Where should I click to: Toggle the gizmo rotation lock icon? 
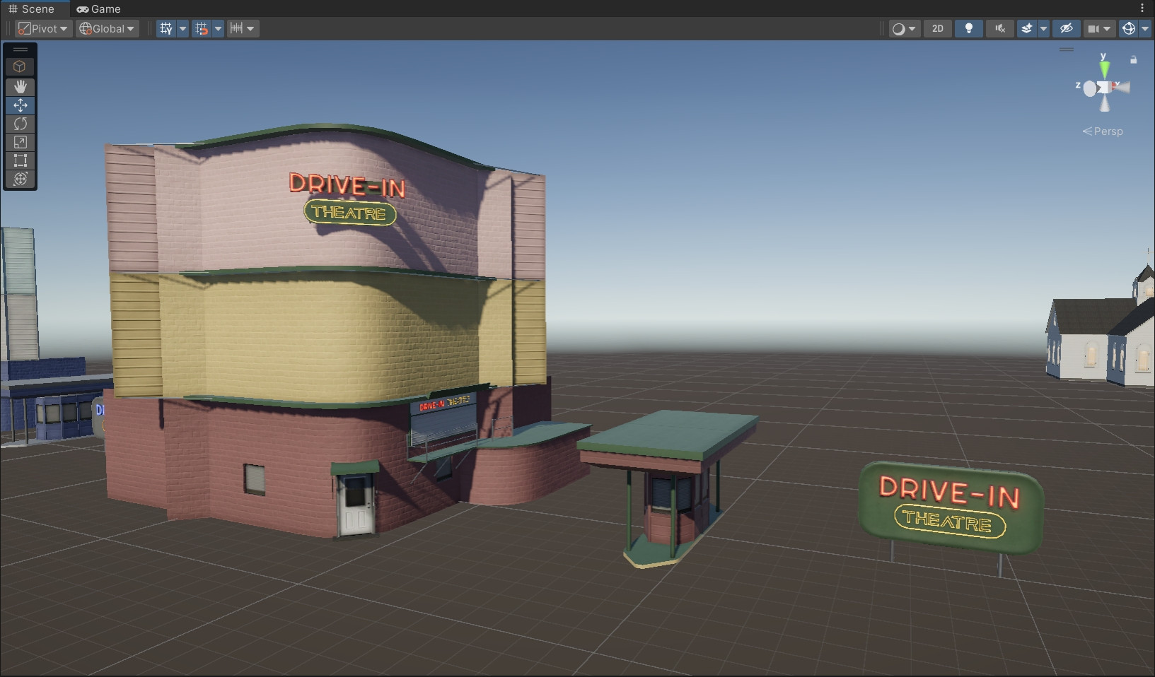1134,60
